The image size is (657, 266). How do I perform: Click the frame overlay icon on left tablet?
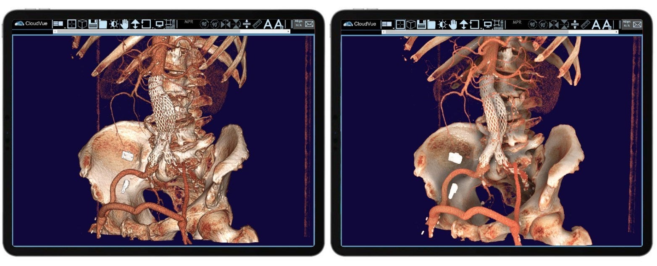click(x=170, y=24)
